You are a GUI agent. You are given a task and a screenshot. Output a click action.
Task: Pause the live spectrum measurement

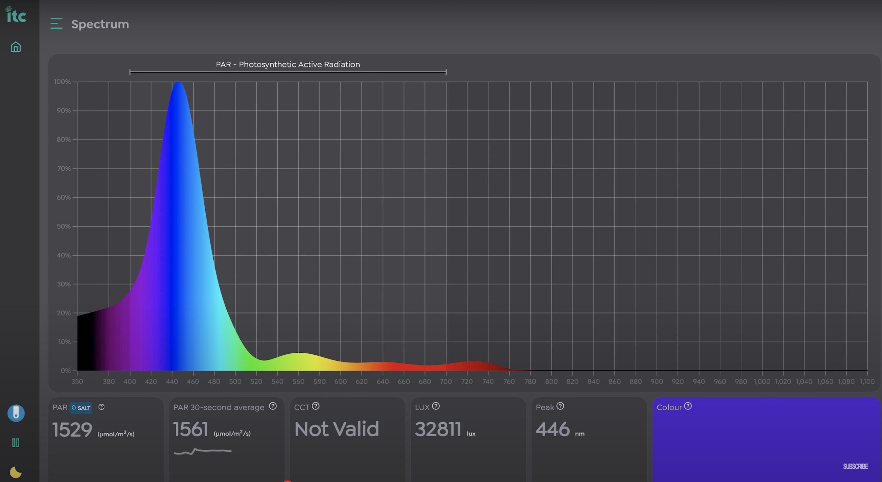coord(16,443)
